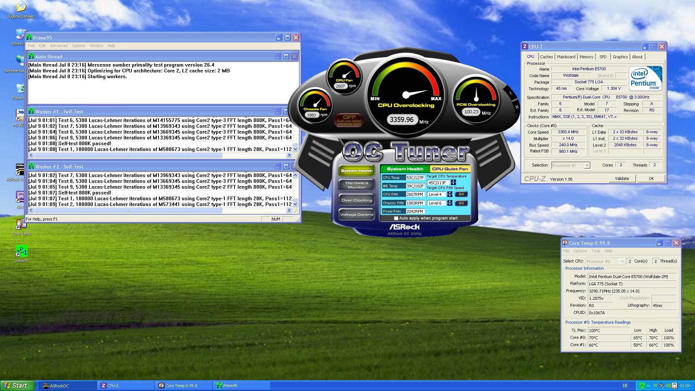Click the Worker #1 horizontal scrollbar thumb
This screenshot has width=695, height=391.
[x=128, y=155]
